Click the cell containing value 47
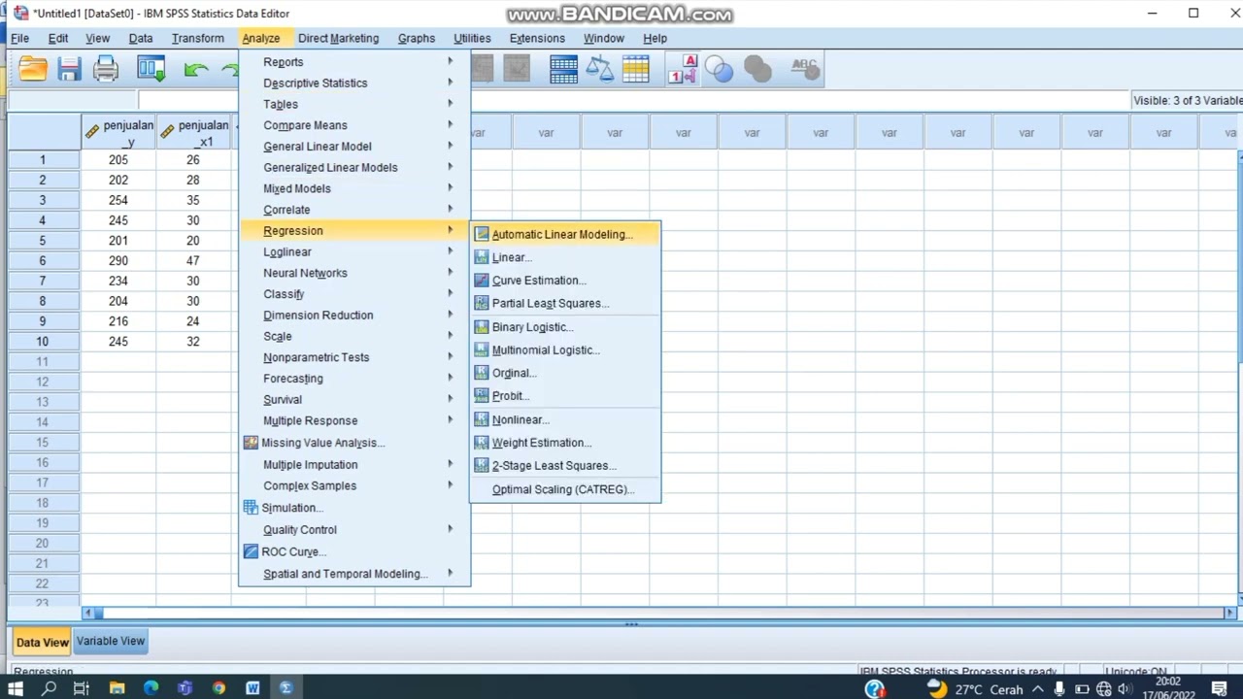This screenshot has width=1243, height=699. click(193, 260)
